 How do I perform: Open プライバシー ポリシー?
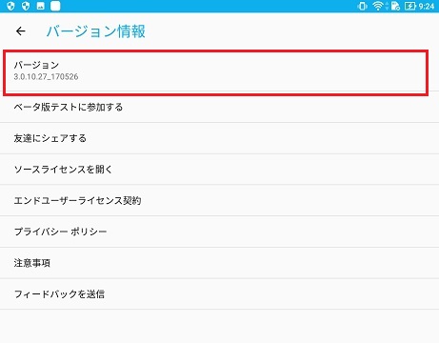tap(219, 232)
